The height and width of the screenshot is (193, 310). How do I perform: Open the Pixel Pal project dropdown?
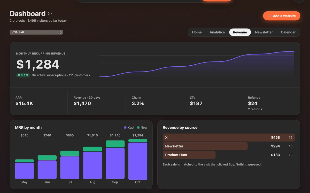point(36,32)
